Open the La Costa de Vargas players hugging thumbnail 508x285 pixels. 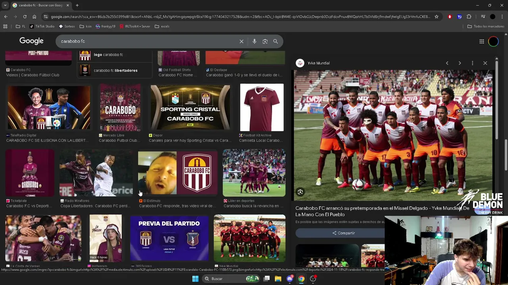click(43, 238)
